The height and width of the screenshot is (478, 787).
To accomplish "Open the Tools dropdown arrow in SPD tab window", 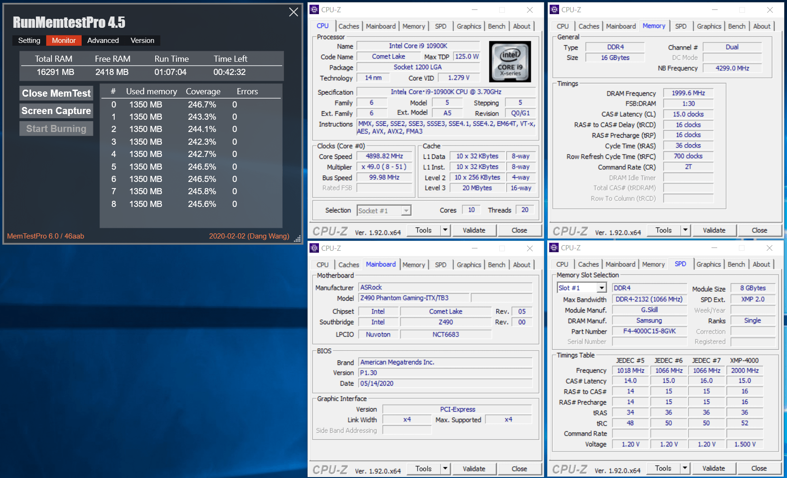I will tap(685, 468).
